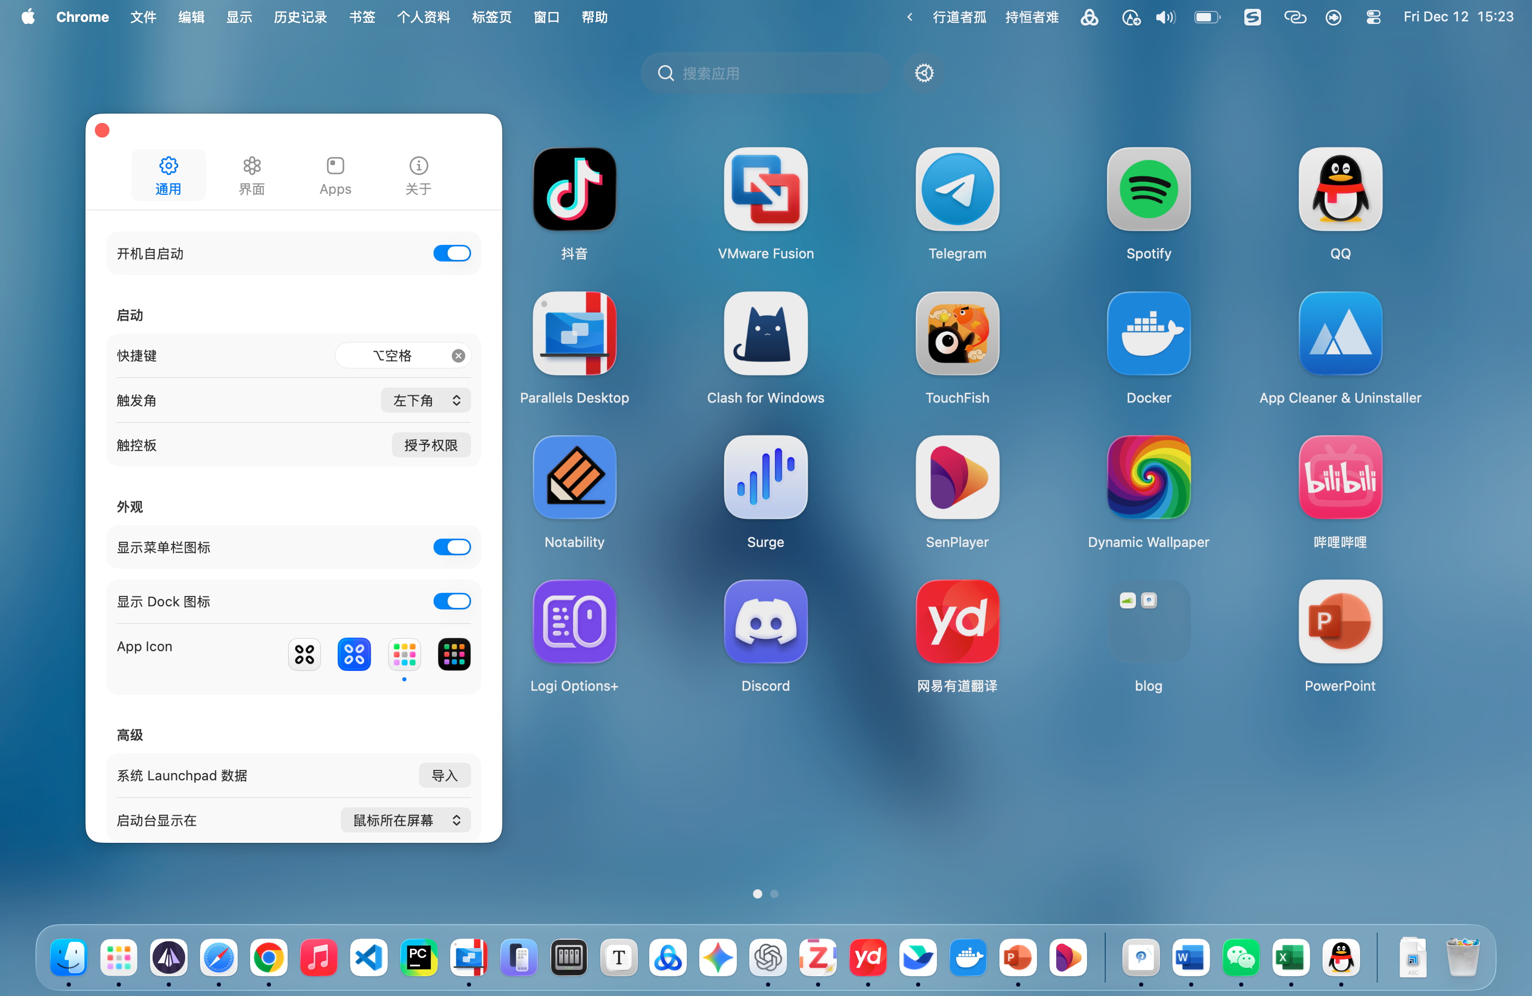Open the launcher settings gear icon

(x=924, y=73)
